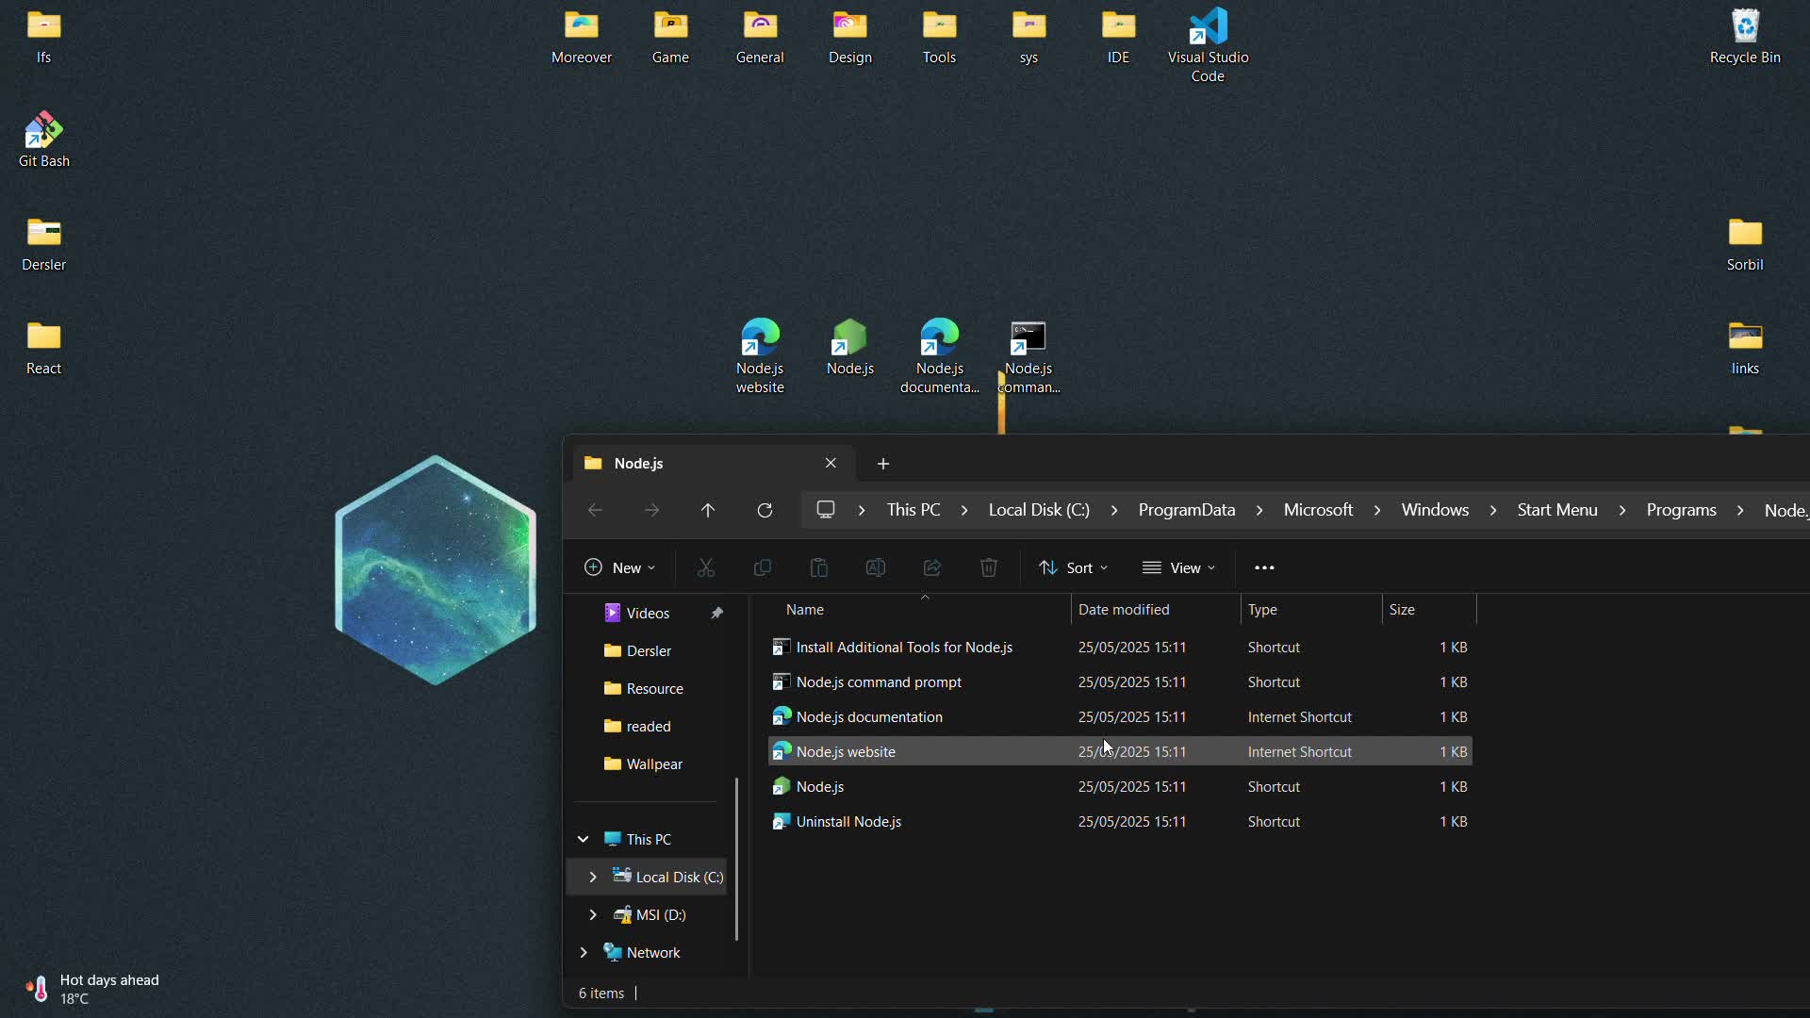Select Install Additional Tools for Node.js file
1810x1018 pixels.
click(1120, 647)
